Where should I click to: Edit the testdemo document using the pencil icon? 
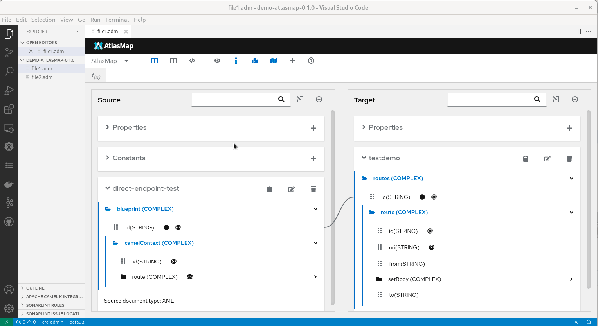tap(547, 159)
